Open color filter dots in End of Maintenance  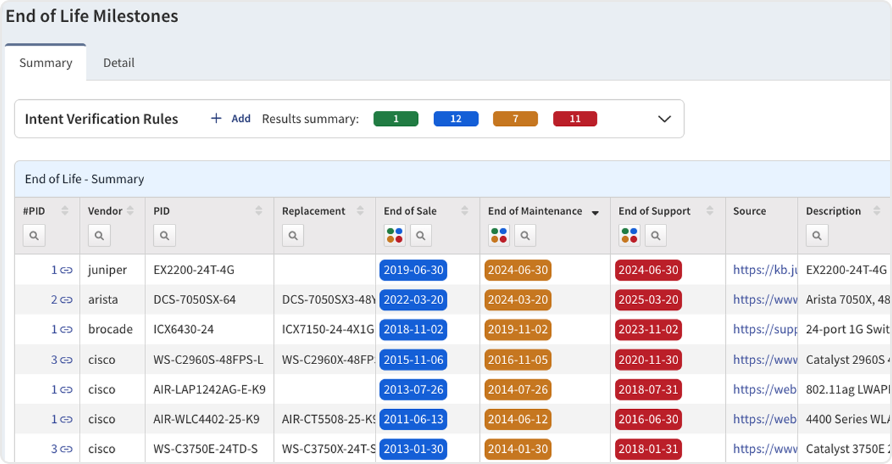click(499, 236)
